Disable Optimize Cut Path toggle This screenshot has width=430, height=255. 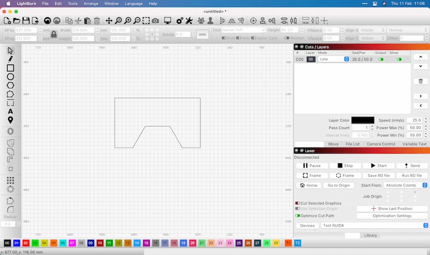[297, 215]
